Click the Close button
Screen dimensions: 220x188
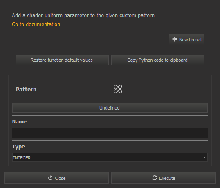[x=56, y=178]
